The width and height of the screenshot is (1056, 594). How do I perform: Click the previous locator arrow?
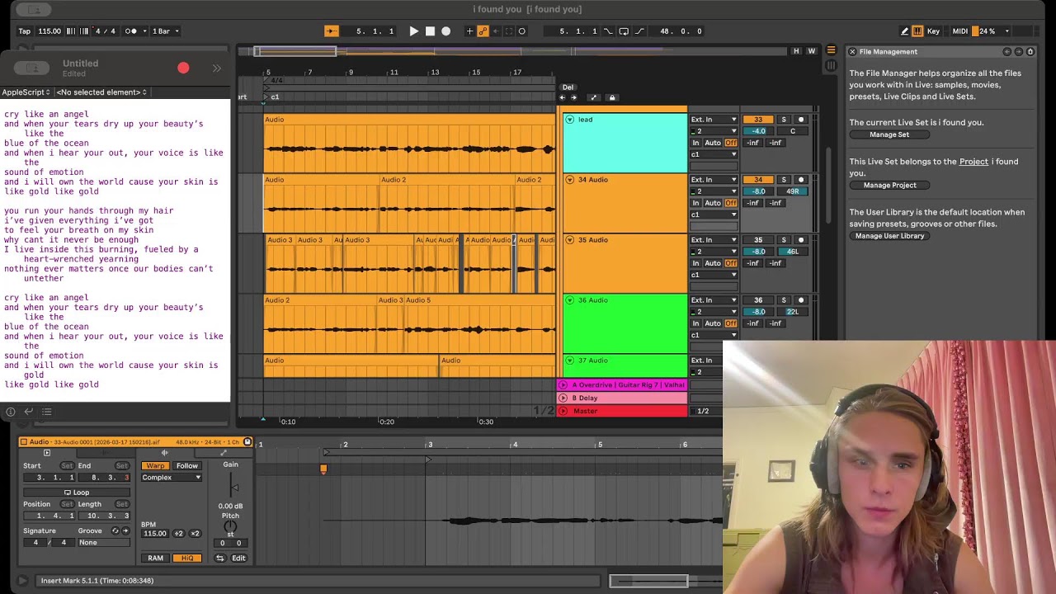(563, 98)
